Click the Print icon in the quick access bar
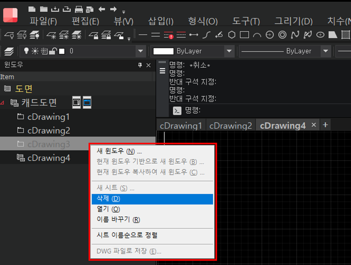 tap(79, 9)
